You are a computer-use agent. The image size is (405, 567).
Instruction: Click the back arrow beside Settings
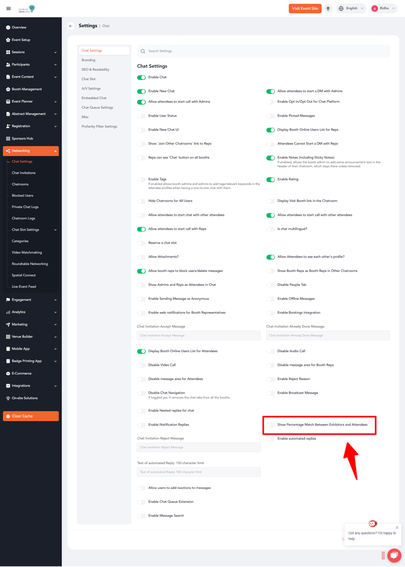click(x=71, y=26)
